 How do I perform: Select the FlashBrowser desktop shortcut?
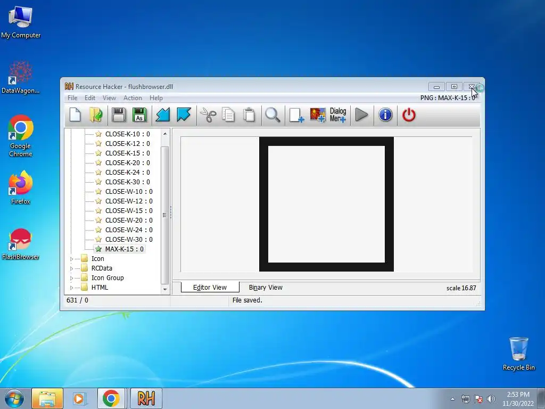pos(21,244)
